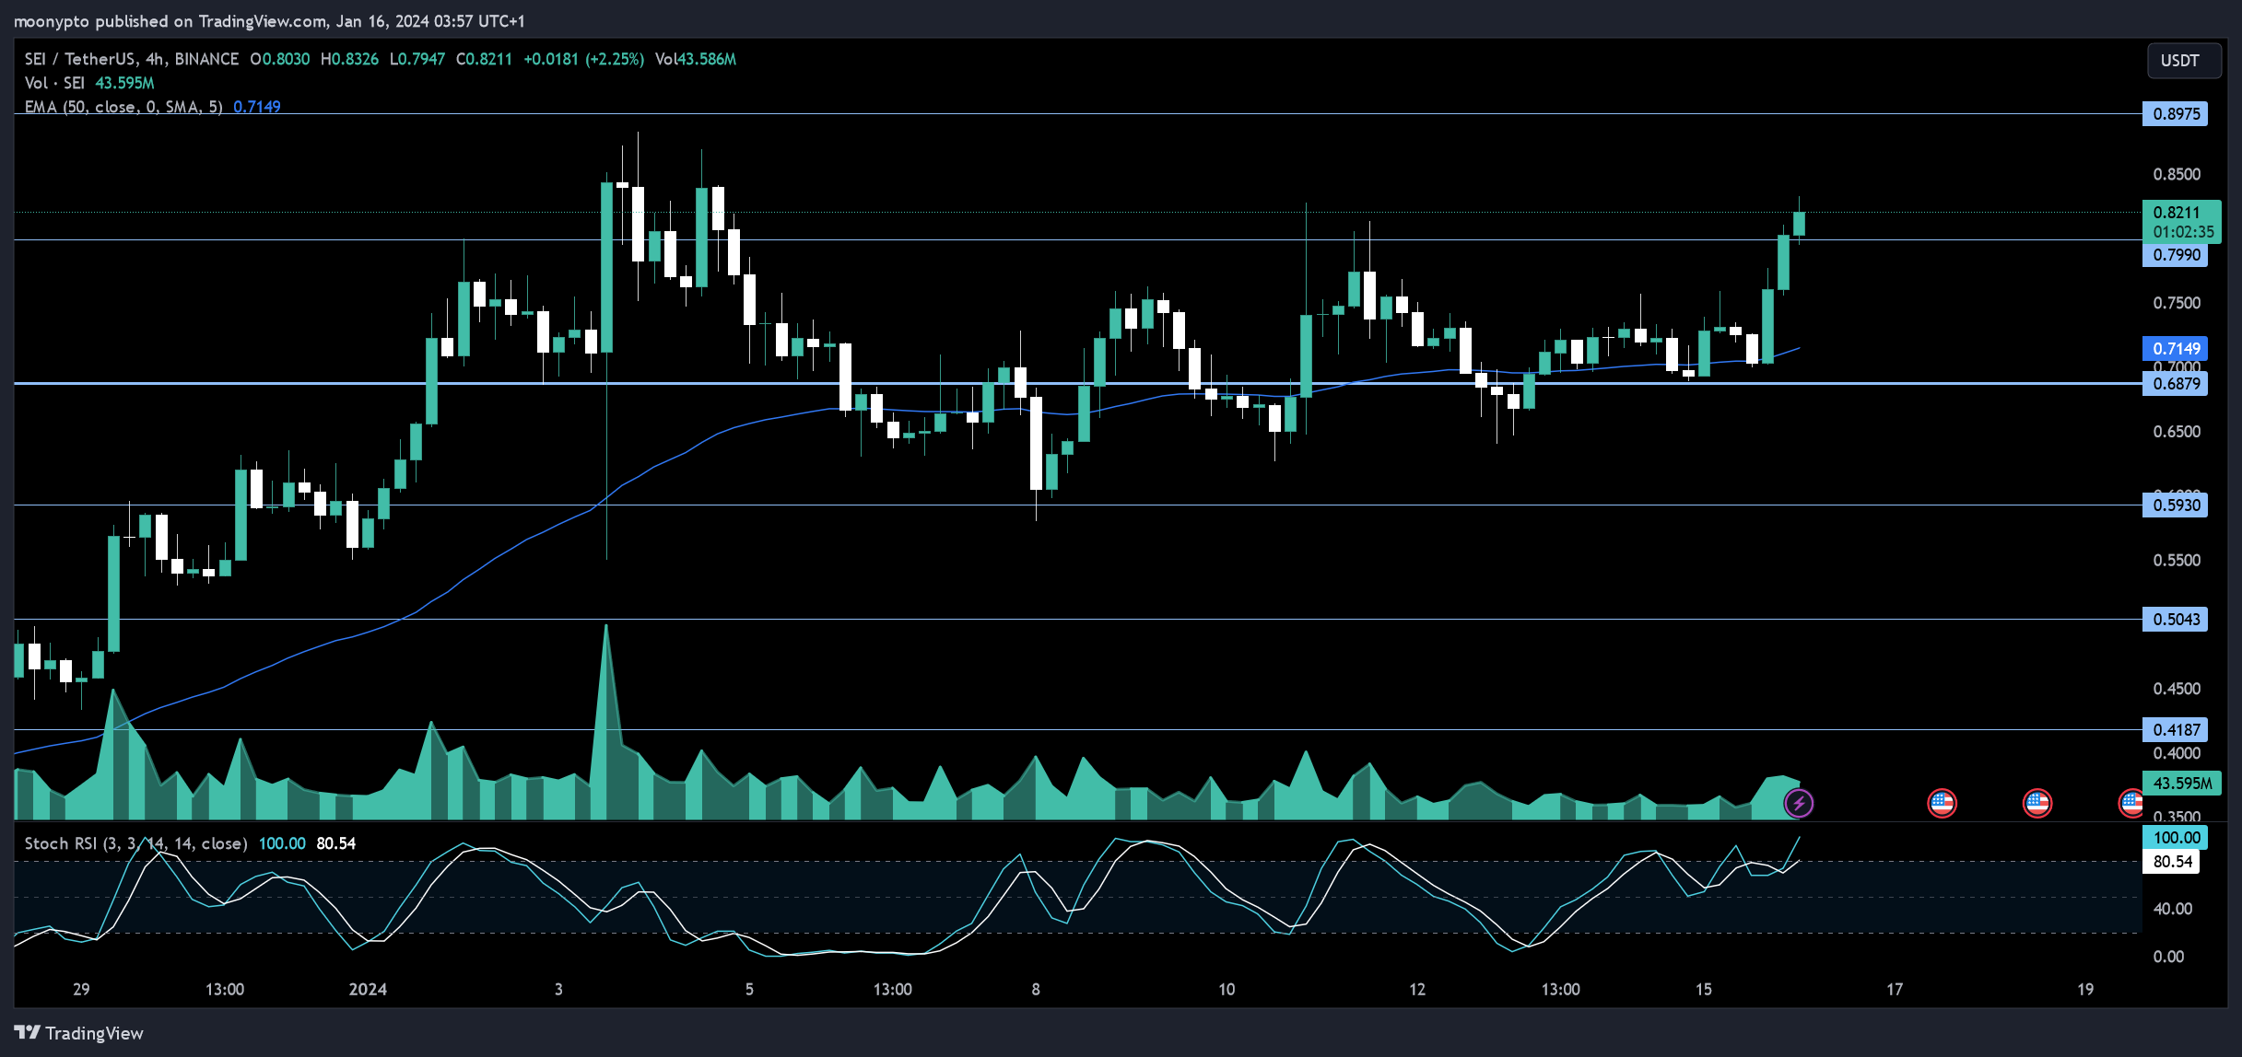Click the candle countdown 01:02:35 label

tap(2182, 232)
